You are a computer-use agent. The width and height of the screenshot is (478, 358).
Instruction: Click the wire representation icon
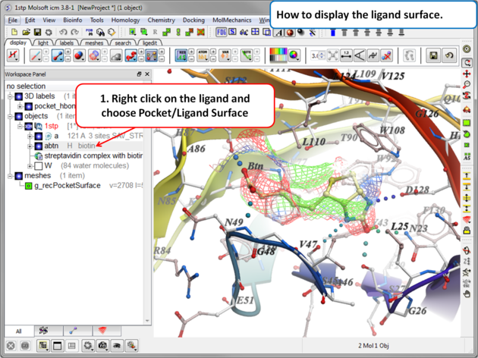coord(35,55)
